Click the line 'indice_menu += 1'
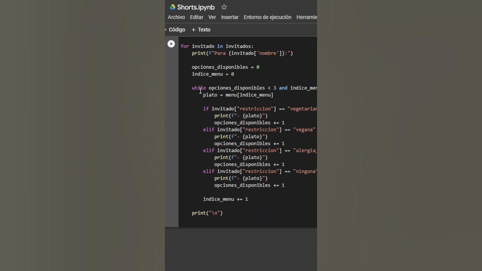Screen dimensions: 482x271 (x=226, y=199)
